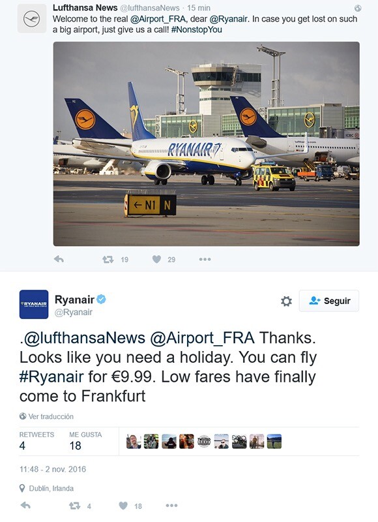The height and width of the screenshot is (522, 378).
Task: Open the Ryanair aircraft photo
Action: click(207, 144)
